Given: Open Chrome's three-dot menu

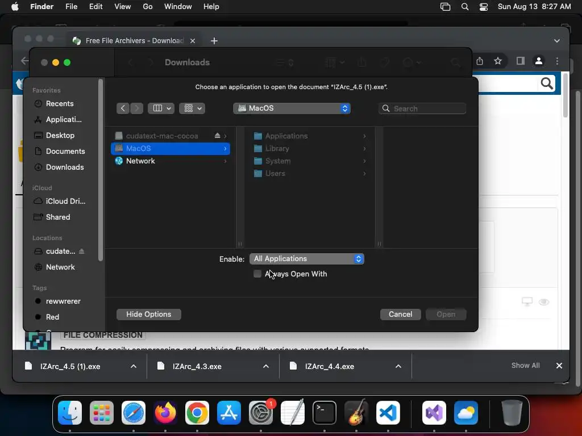Looking at the screenshot, I should pyautogui.click(x=557, y=61).
